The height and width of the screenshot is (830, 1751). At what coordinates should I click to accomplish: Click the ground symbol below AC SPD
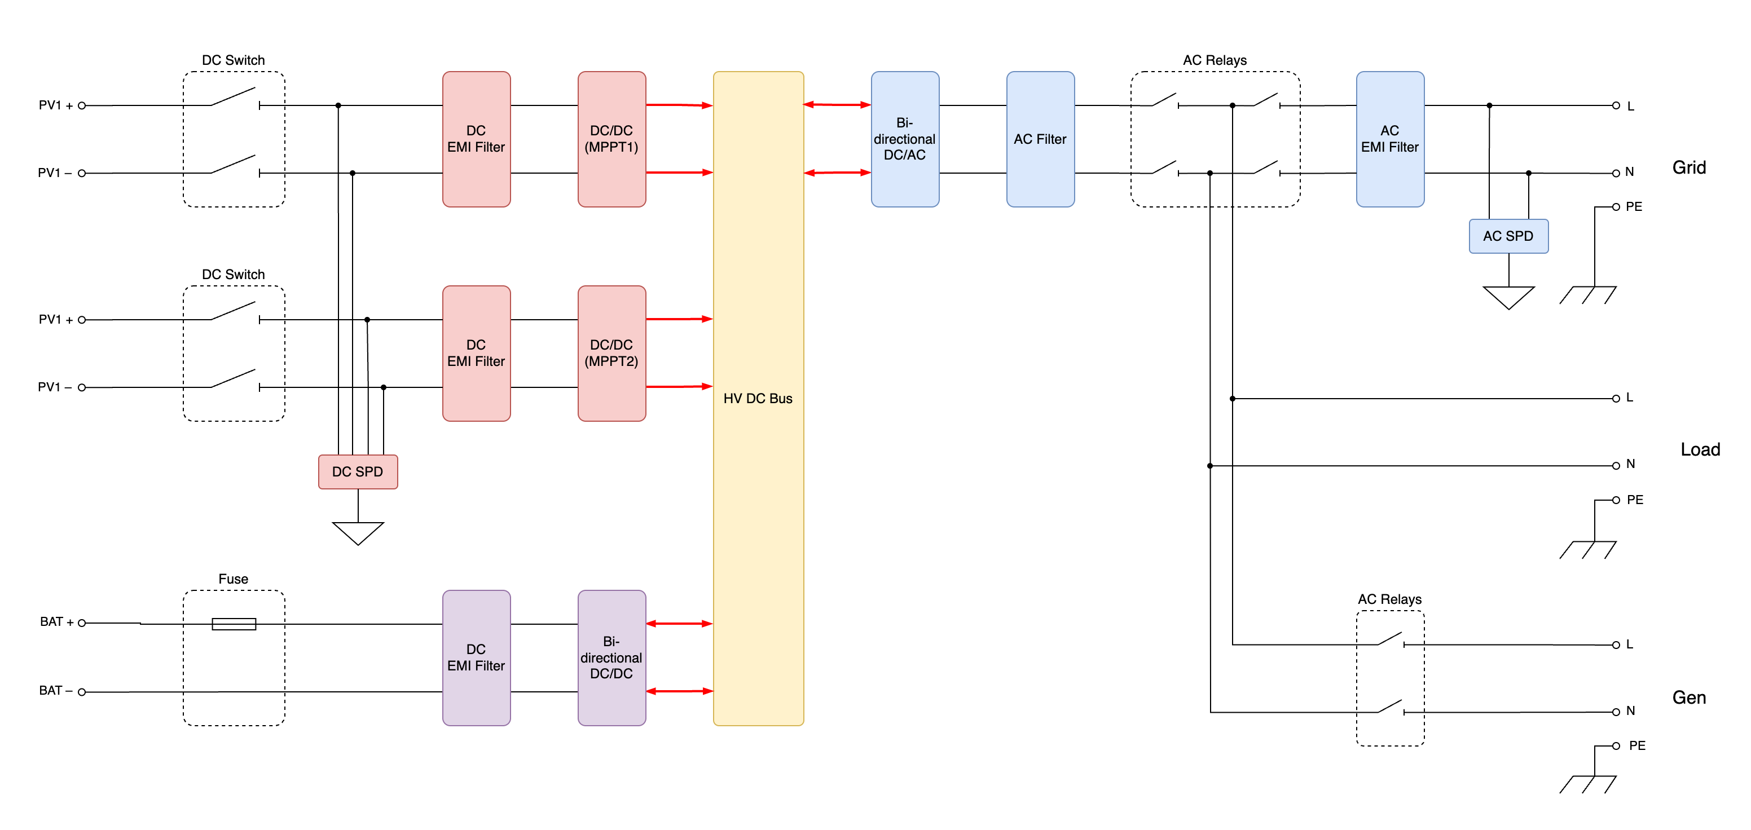pyautogui.click(x=1508, y=298)
